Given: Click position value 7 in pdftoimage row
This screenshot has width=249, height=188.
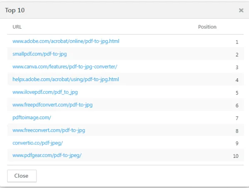Looking at the screenshot, I should click(x=237, y=118).
